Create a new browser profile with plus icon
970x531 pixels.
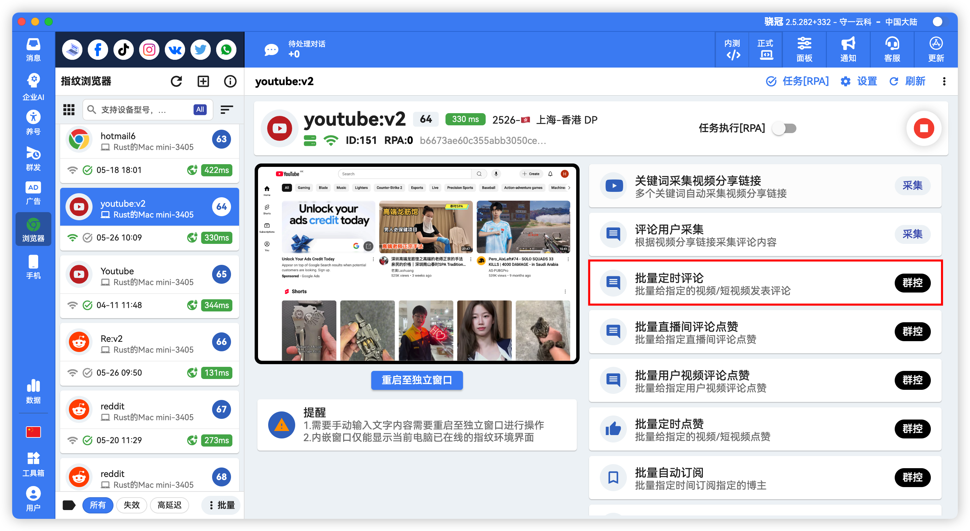point(203,81)
